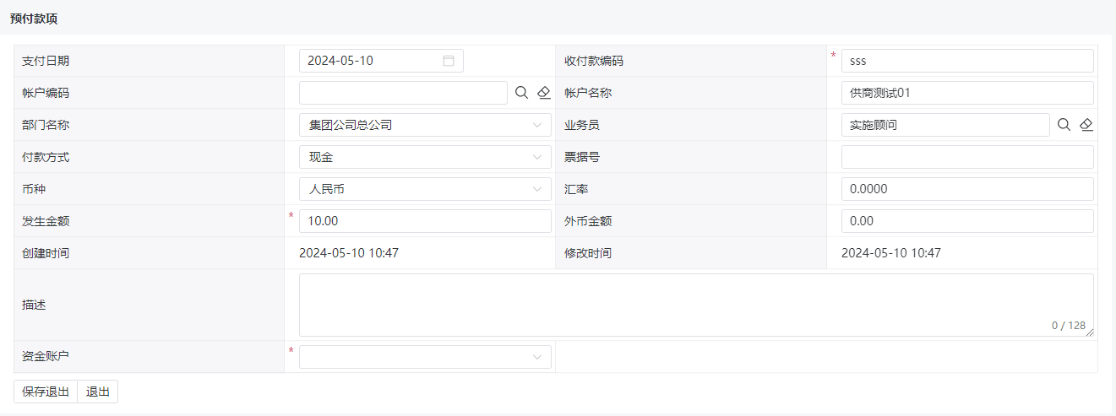Open 业务员 lookup with the magnifier icon
Viewport: 1116px width, 416px height.
(x=1064, y=125)
